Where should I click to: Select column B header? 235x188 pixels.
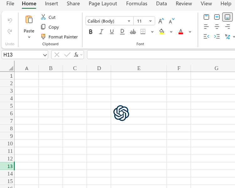coord(51,68)
